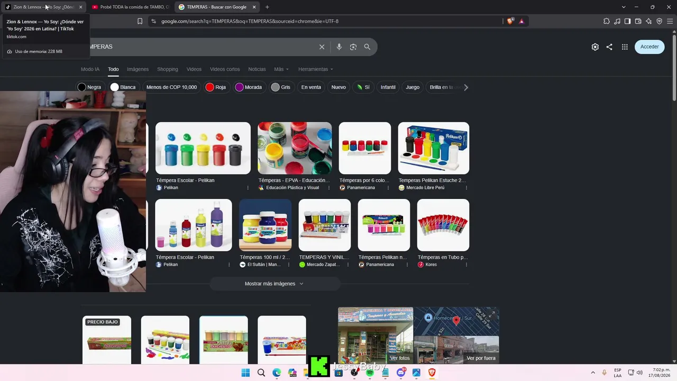The height and width of the screenshot is (381, 677).
Task: Open Témperas en Tubo Kores image
Action: point(443,225)
